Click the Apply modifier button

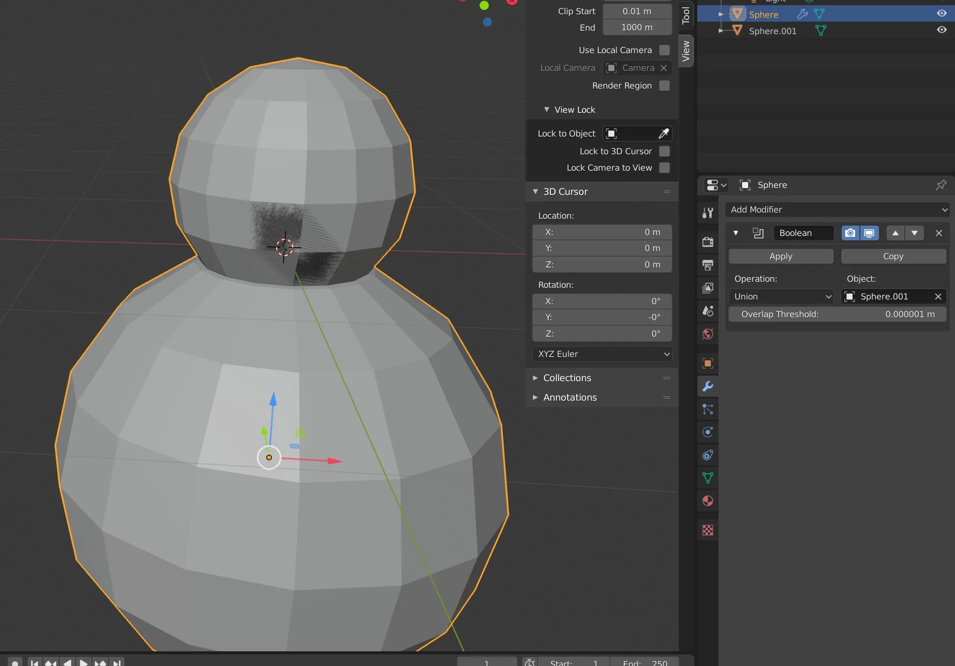[x=781, y=256]
